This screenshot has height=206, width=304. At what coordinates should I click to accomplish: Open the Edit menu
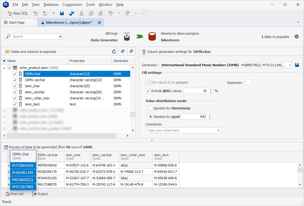(x=25, y=5)
